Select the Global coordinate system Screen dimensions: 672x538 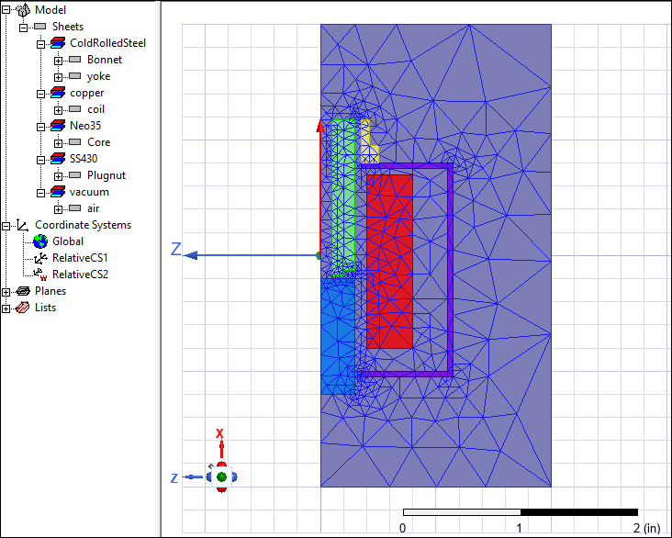pos(68,241)
